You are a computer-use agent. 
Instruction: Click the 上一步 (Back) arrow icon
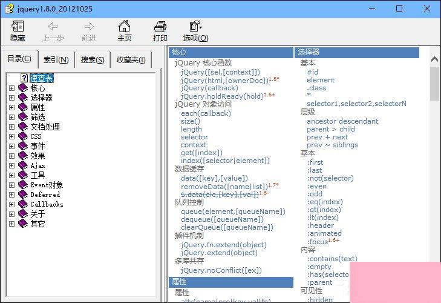tap(53, 27)
